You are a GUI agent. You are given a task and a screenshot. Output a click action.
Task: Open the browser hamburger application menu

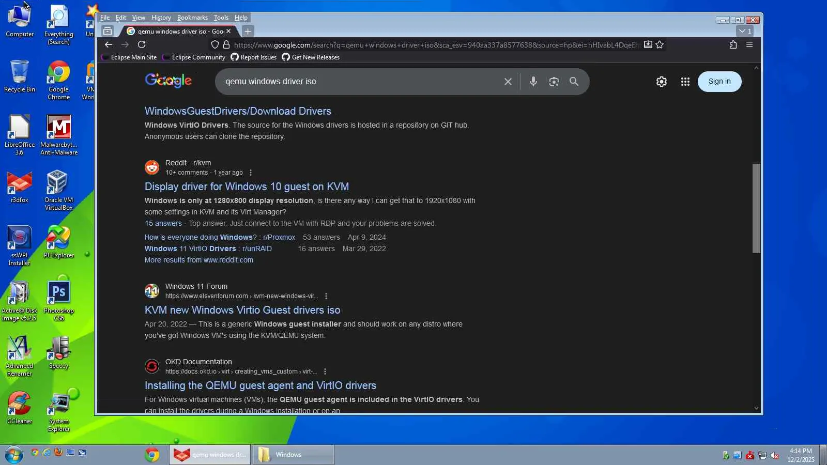click(749, 45)
